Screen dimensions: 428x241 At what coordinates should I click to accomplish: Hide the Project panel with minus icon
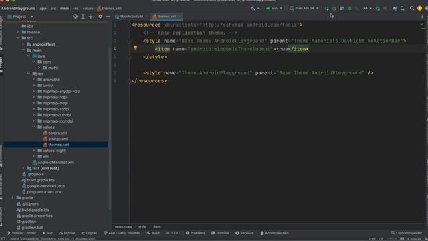coord(108,17)
